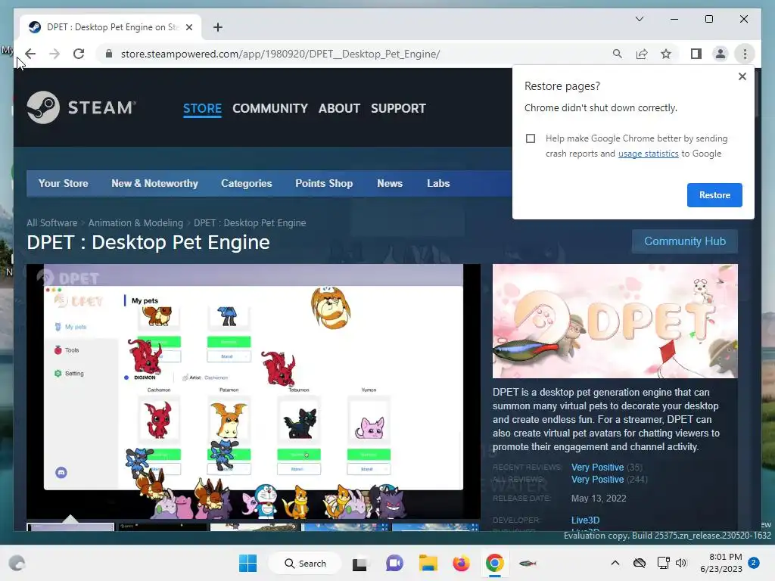Open notification center badge
The image size is (775, 581).
754,562
